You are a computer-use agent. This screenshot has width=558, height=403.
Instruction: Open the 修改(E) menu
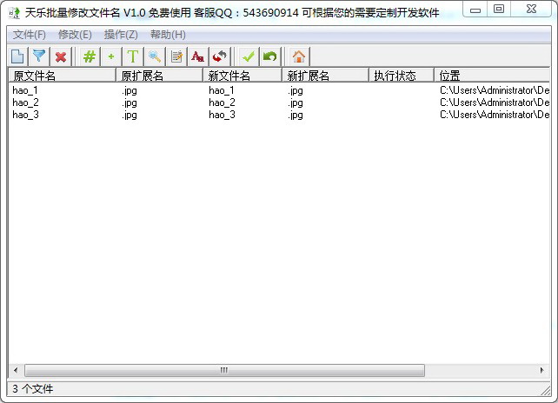click(x=75, y=35)
